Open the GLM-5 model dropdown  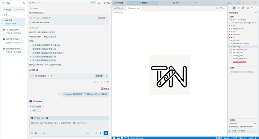tap(89, 133)
